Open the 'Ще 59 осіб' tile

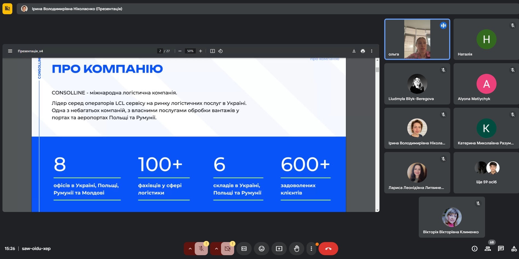pyautogui.click(x=486, y=173)
